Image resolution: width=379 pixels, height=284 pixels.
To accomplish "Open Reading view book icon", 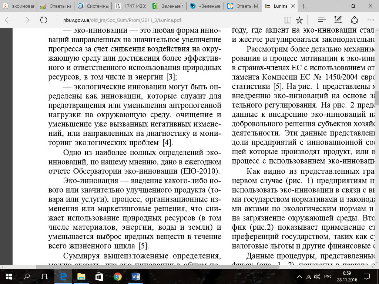I will 287,20.
